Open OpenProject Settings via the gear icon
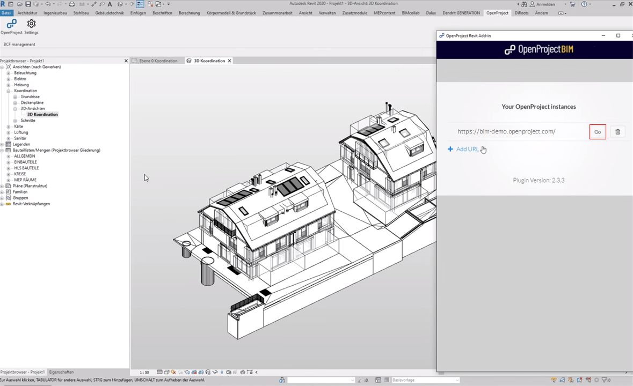The width and height of the screenshot is (633, 386). (x=31, y=24)
